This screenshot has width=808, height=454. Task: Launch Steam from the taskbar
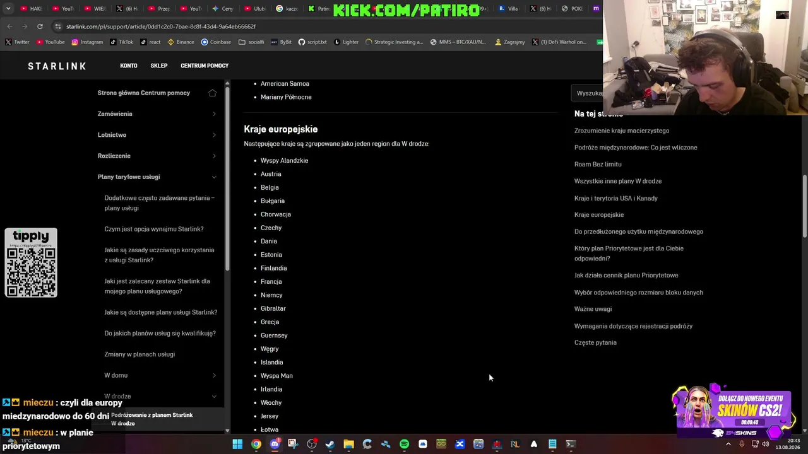coord(330,444)
